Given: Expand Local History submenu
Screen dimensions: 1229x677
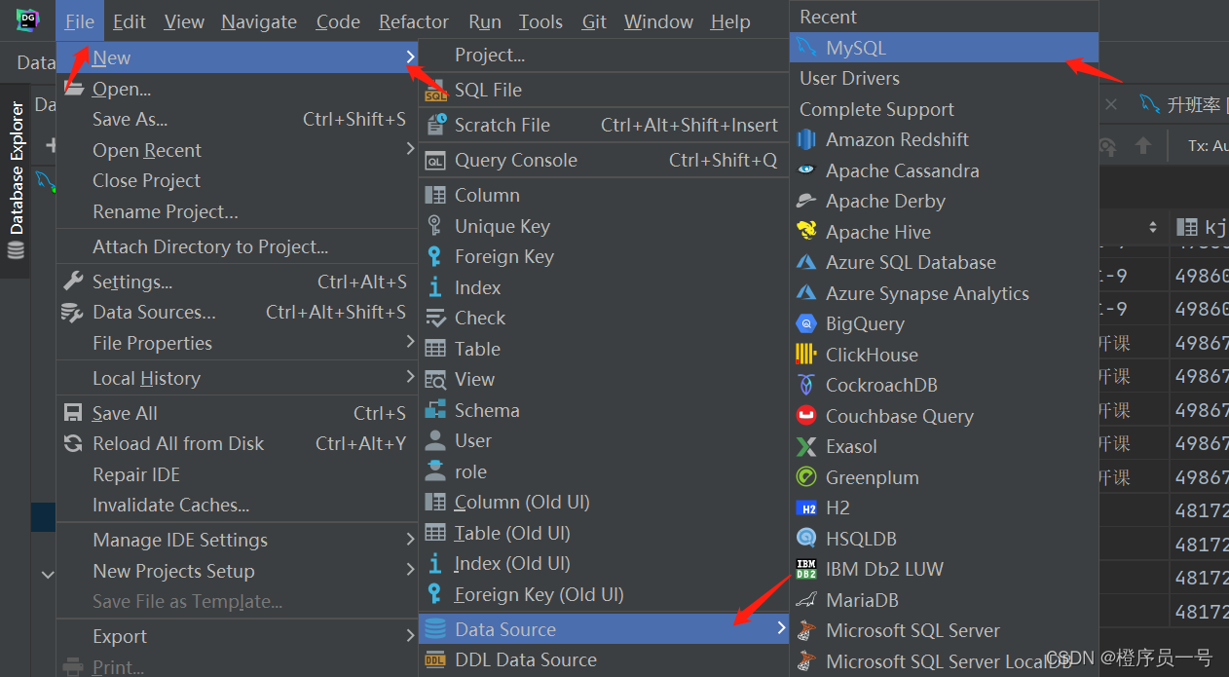Looking at the screenshot, I should point(238,378).
